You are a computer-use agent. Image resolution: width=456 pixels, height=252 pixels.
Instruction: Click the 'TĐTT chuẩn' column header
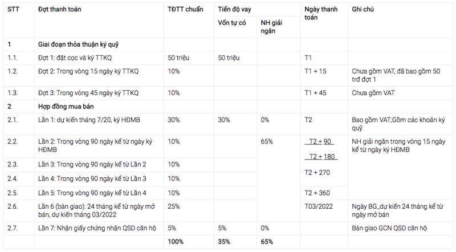[185, 10]
